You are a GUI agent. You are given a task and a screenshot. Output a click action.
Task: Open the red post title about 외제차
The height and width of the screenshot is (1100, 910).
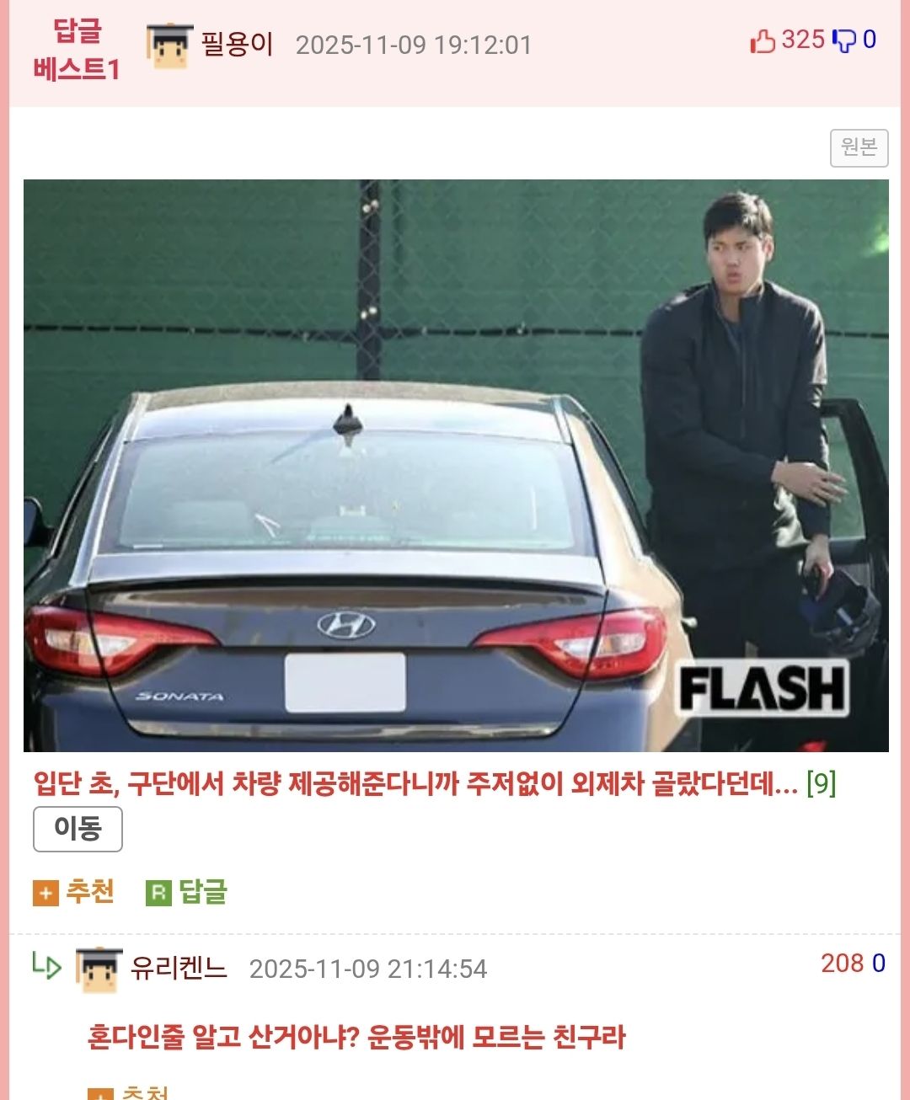(415, 783)
